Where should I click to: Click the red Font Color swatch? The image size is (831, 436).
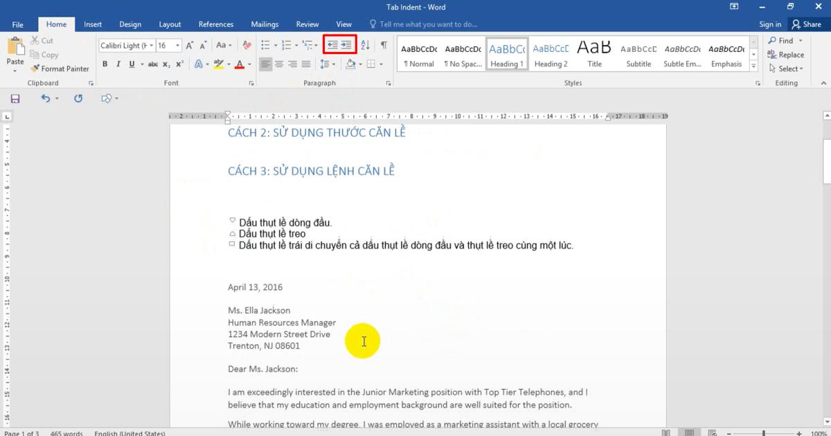click(239, 64)
